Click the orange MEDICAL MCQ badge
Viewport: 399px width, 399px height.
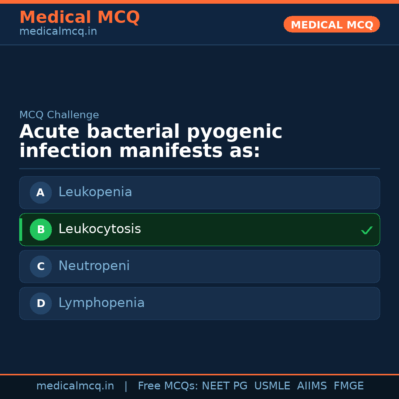(331, 25)
